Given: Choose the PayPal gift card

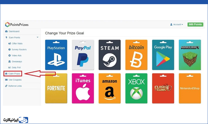Looking at the screenshot, I should pyautogui.click(x=83, y=55).
